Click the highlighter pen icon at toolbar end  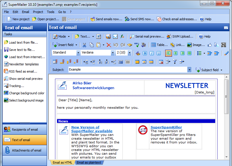tap(226, 53)
